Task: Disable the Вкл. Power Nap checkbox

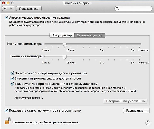Action: [x=12, y=83]
